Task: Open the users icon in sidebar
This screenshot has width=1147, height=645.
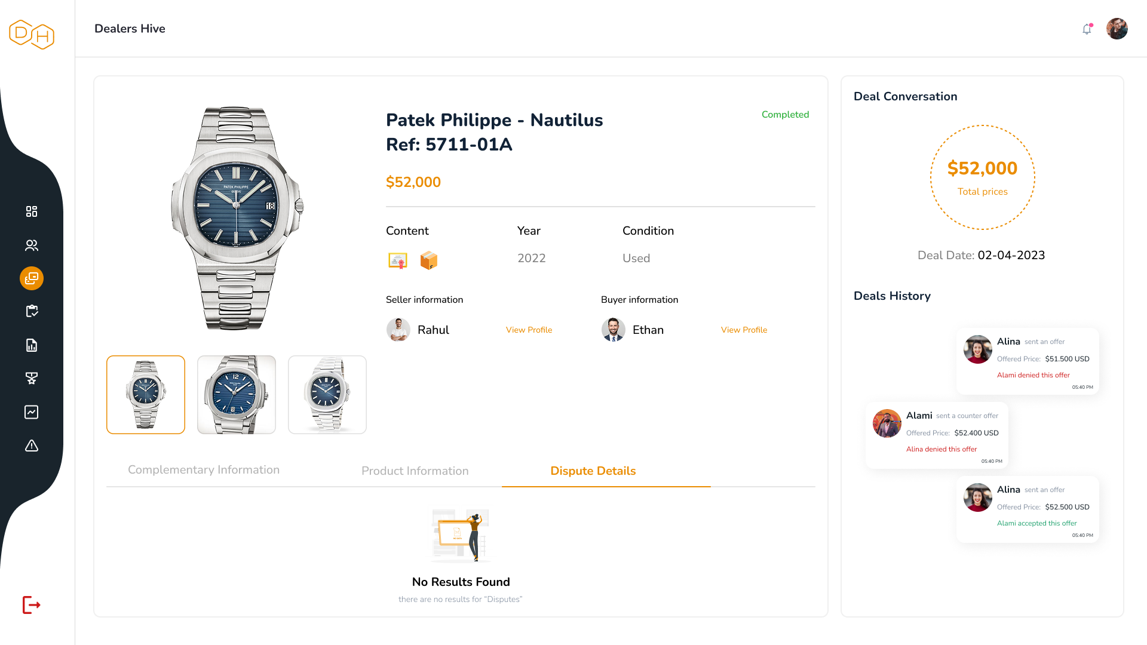Action: (x=32, y=245)
